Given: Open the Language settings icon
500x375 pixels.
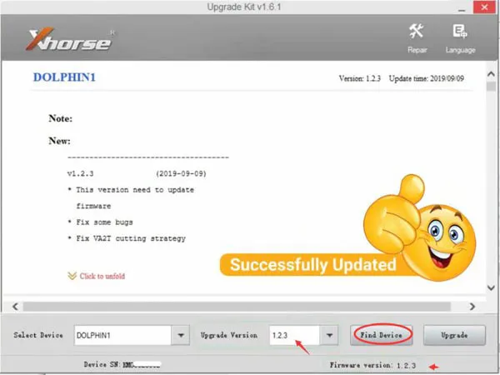Looking at the screenshot, I should coord(460,32).
